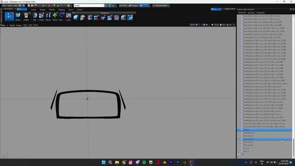Uncheck the highlighted door_pside_f checkbox
This screenshot has height=166, width=295.
pyautogui.click(x=242, y=139)
